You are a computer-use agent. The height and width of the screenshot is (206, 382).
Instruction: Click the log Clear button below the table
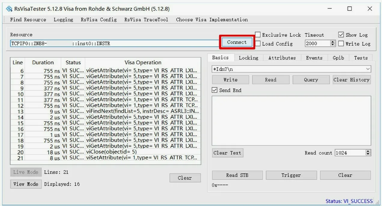(185, 178)
